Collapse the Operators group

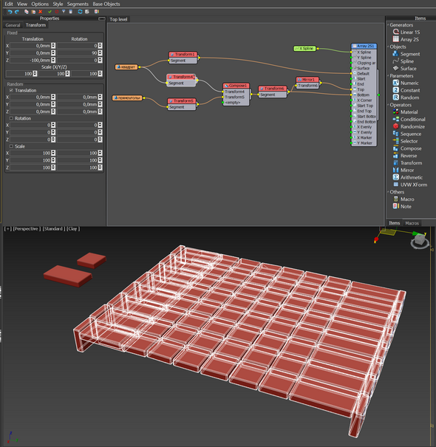click(x=389, y=105)
